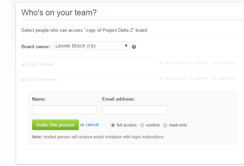The height and width of the screenshot is (166, 244).
Task: Click the help question mark icon
Action: point(134,47)
